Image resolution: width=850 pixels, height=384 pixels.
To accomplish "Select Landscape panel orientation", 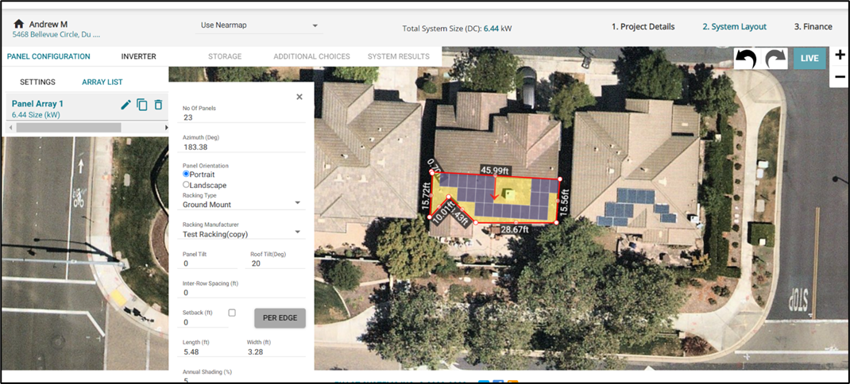I will pyautogui.click(x=187, y=185).
